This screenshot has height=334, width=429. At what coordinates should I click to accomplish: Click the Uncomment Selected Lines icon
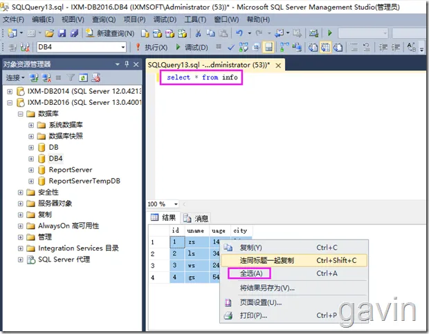click(367, 48)
